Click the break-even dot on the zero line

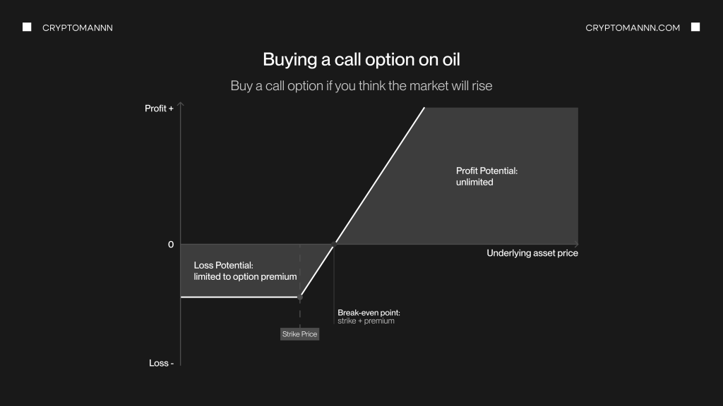click(x=334, y=244)
